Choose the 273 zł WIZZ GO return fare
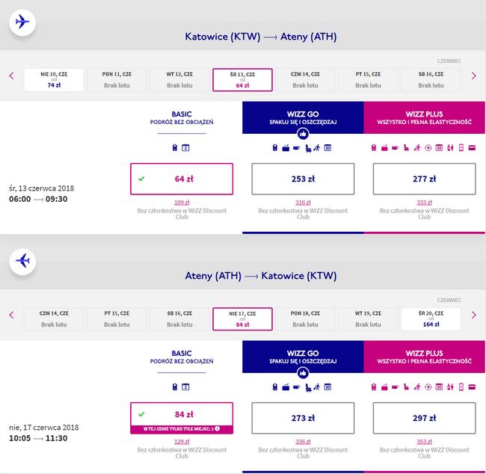The width and height of the screenshot is (486, 474). point(303,418)
